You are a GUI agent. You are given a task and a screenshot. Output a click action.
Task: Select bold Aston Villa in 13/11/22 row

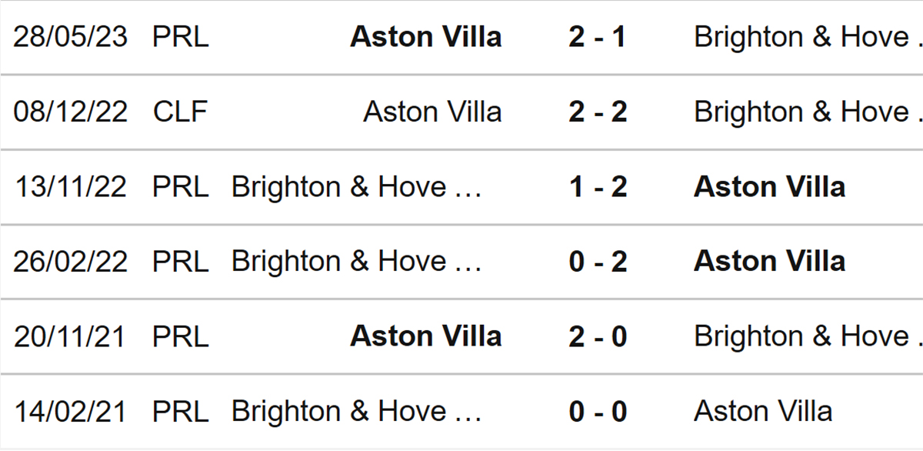[x=769, y=187]
